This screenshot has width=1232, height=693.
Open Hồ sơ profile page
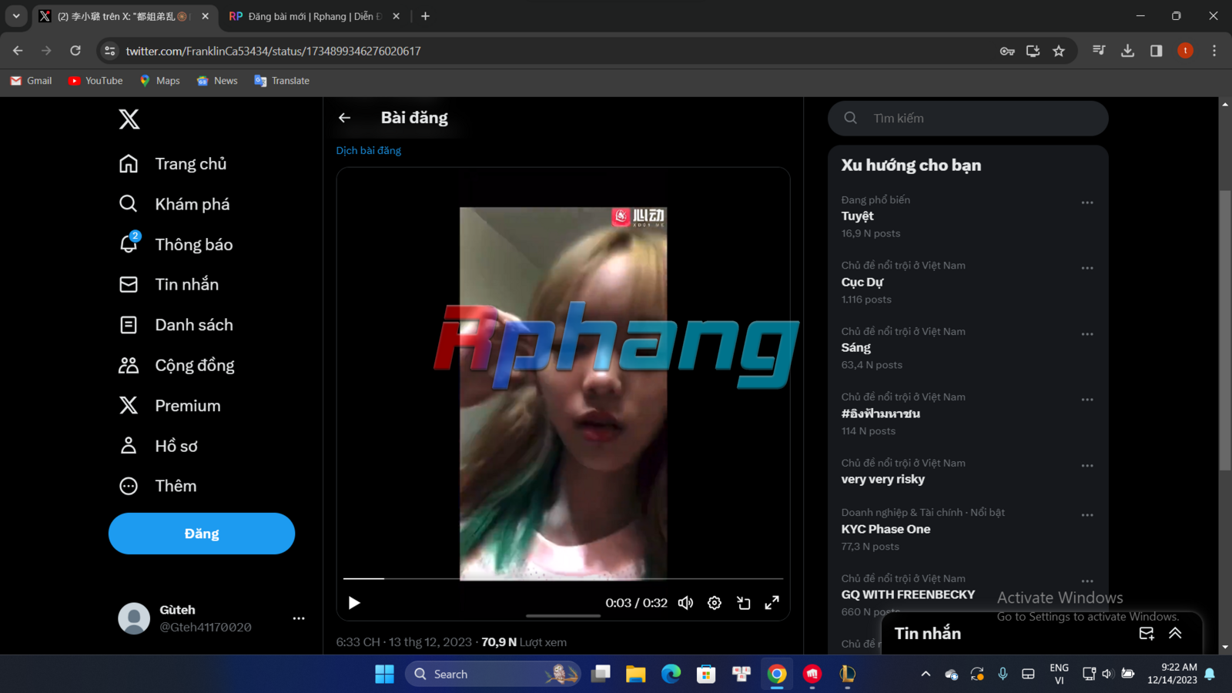click(x=159, y=446)
